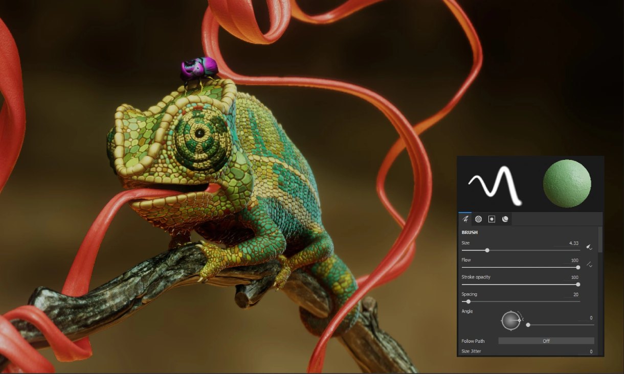Click the brush panel vertical scrollbar
624x374 pixels.
tap(600, 240)
